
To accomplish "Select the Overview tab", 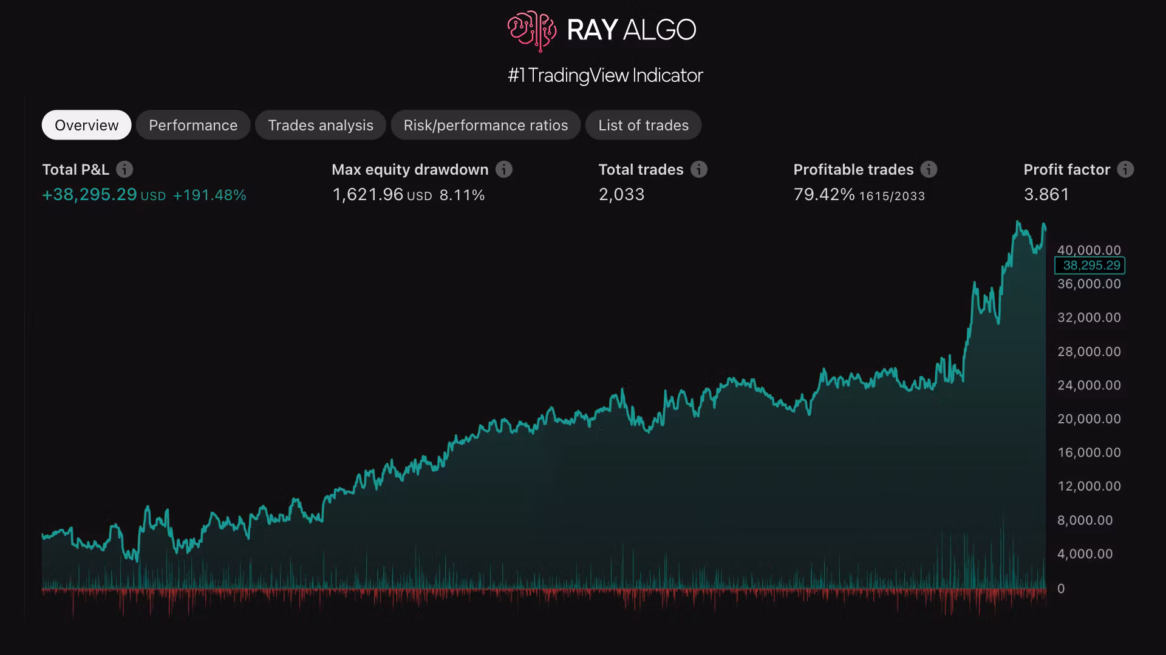I will [87, 125].
